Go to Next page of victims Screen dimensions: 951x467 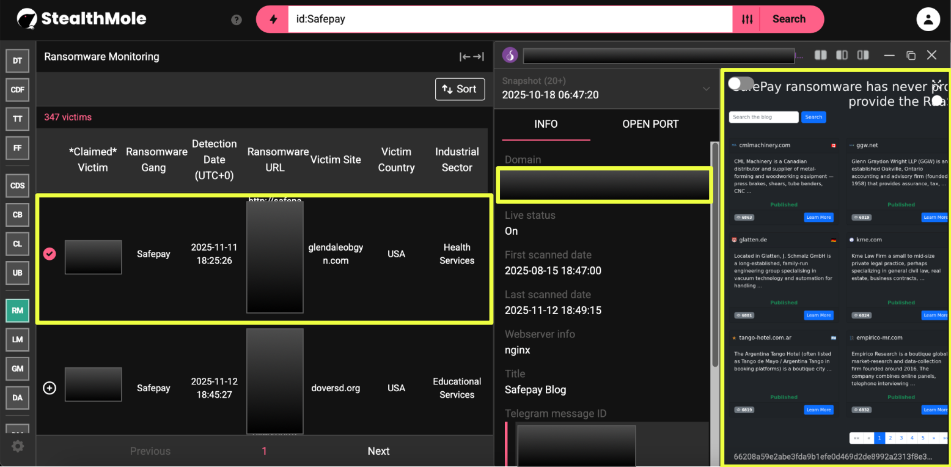(378, 451)
